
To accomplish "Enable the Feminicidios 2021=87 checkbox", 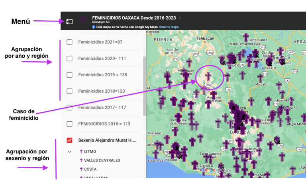I will click(69, 42).
